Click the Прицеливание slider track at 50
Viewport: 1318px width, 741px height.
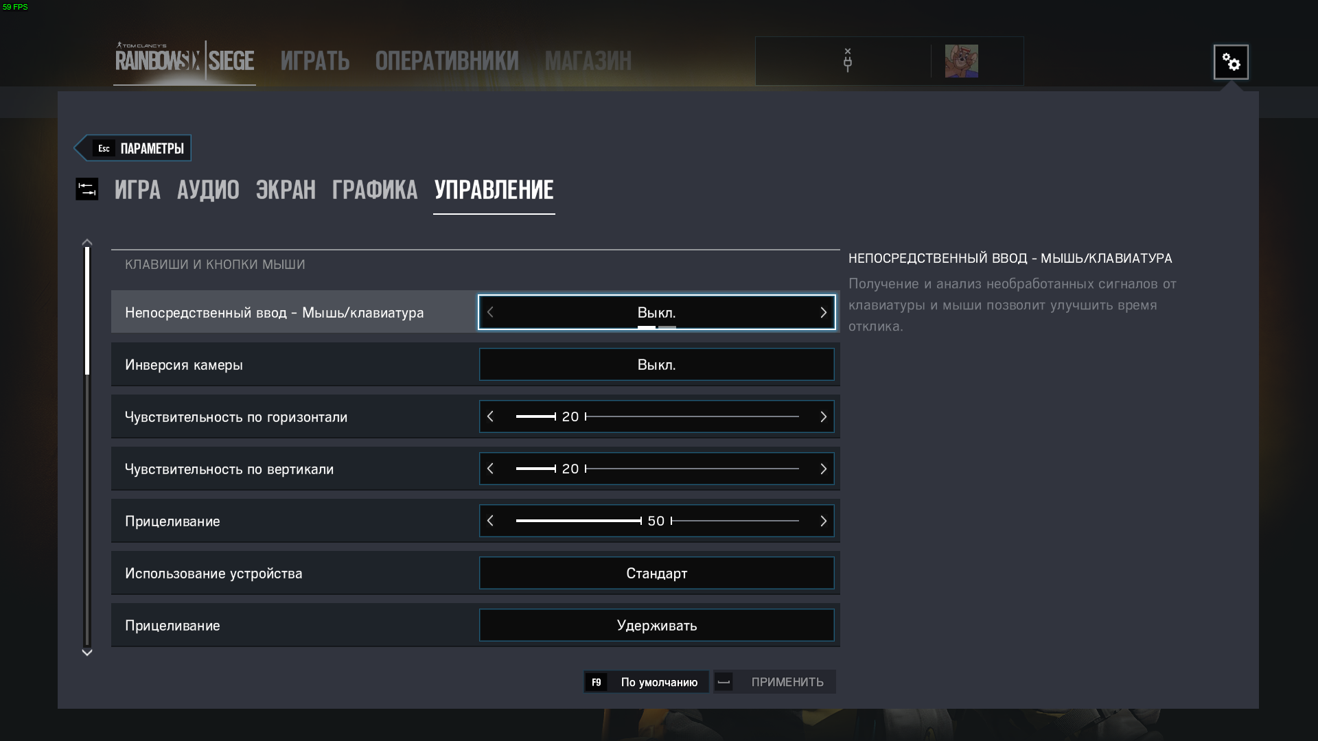point(657,521)
